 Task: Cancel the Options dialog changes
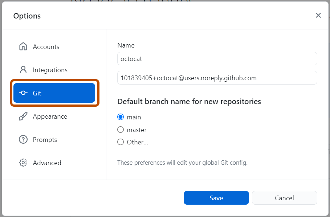pyautogui.click(x=284, y=198)
